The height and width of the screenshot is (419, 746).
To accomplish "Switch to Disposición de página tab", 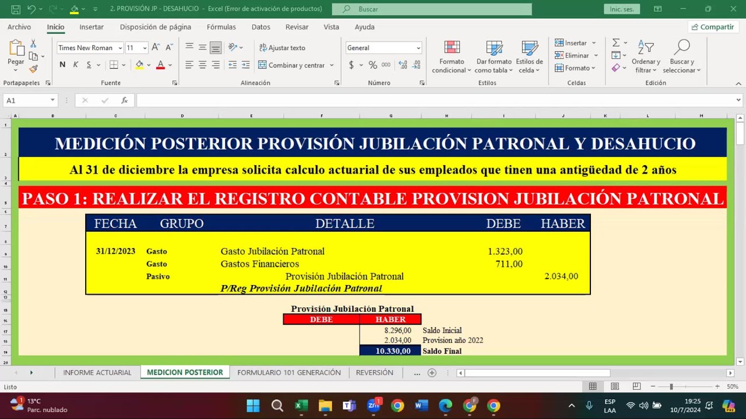I will (x=156, y=27).
